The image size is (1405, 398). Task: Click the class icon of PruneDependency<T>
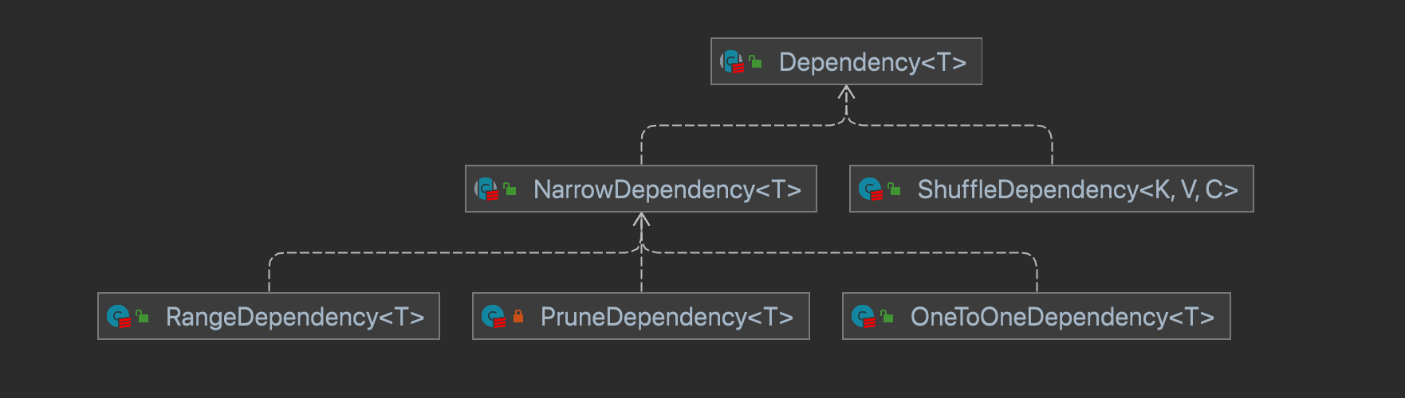(x=493, y=317)
